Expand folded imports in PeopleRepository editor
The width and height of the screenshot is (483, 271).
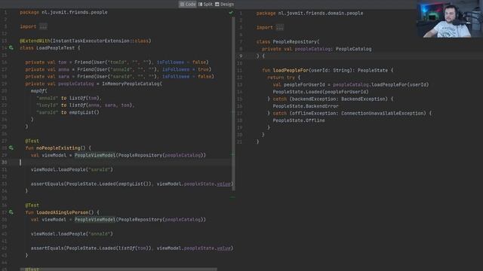pos(280,27)
